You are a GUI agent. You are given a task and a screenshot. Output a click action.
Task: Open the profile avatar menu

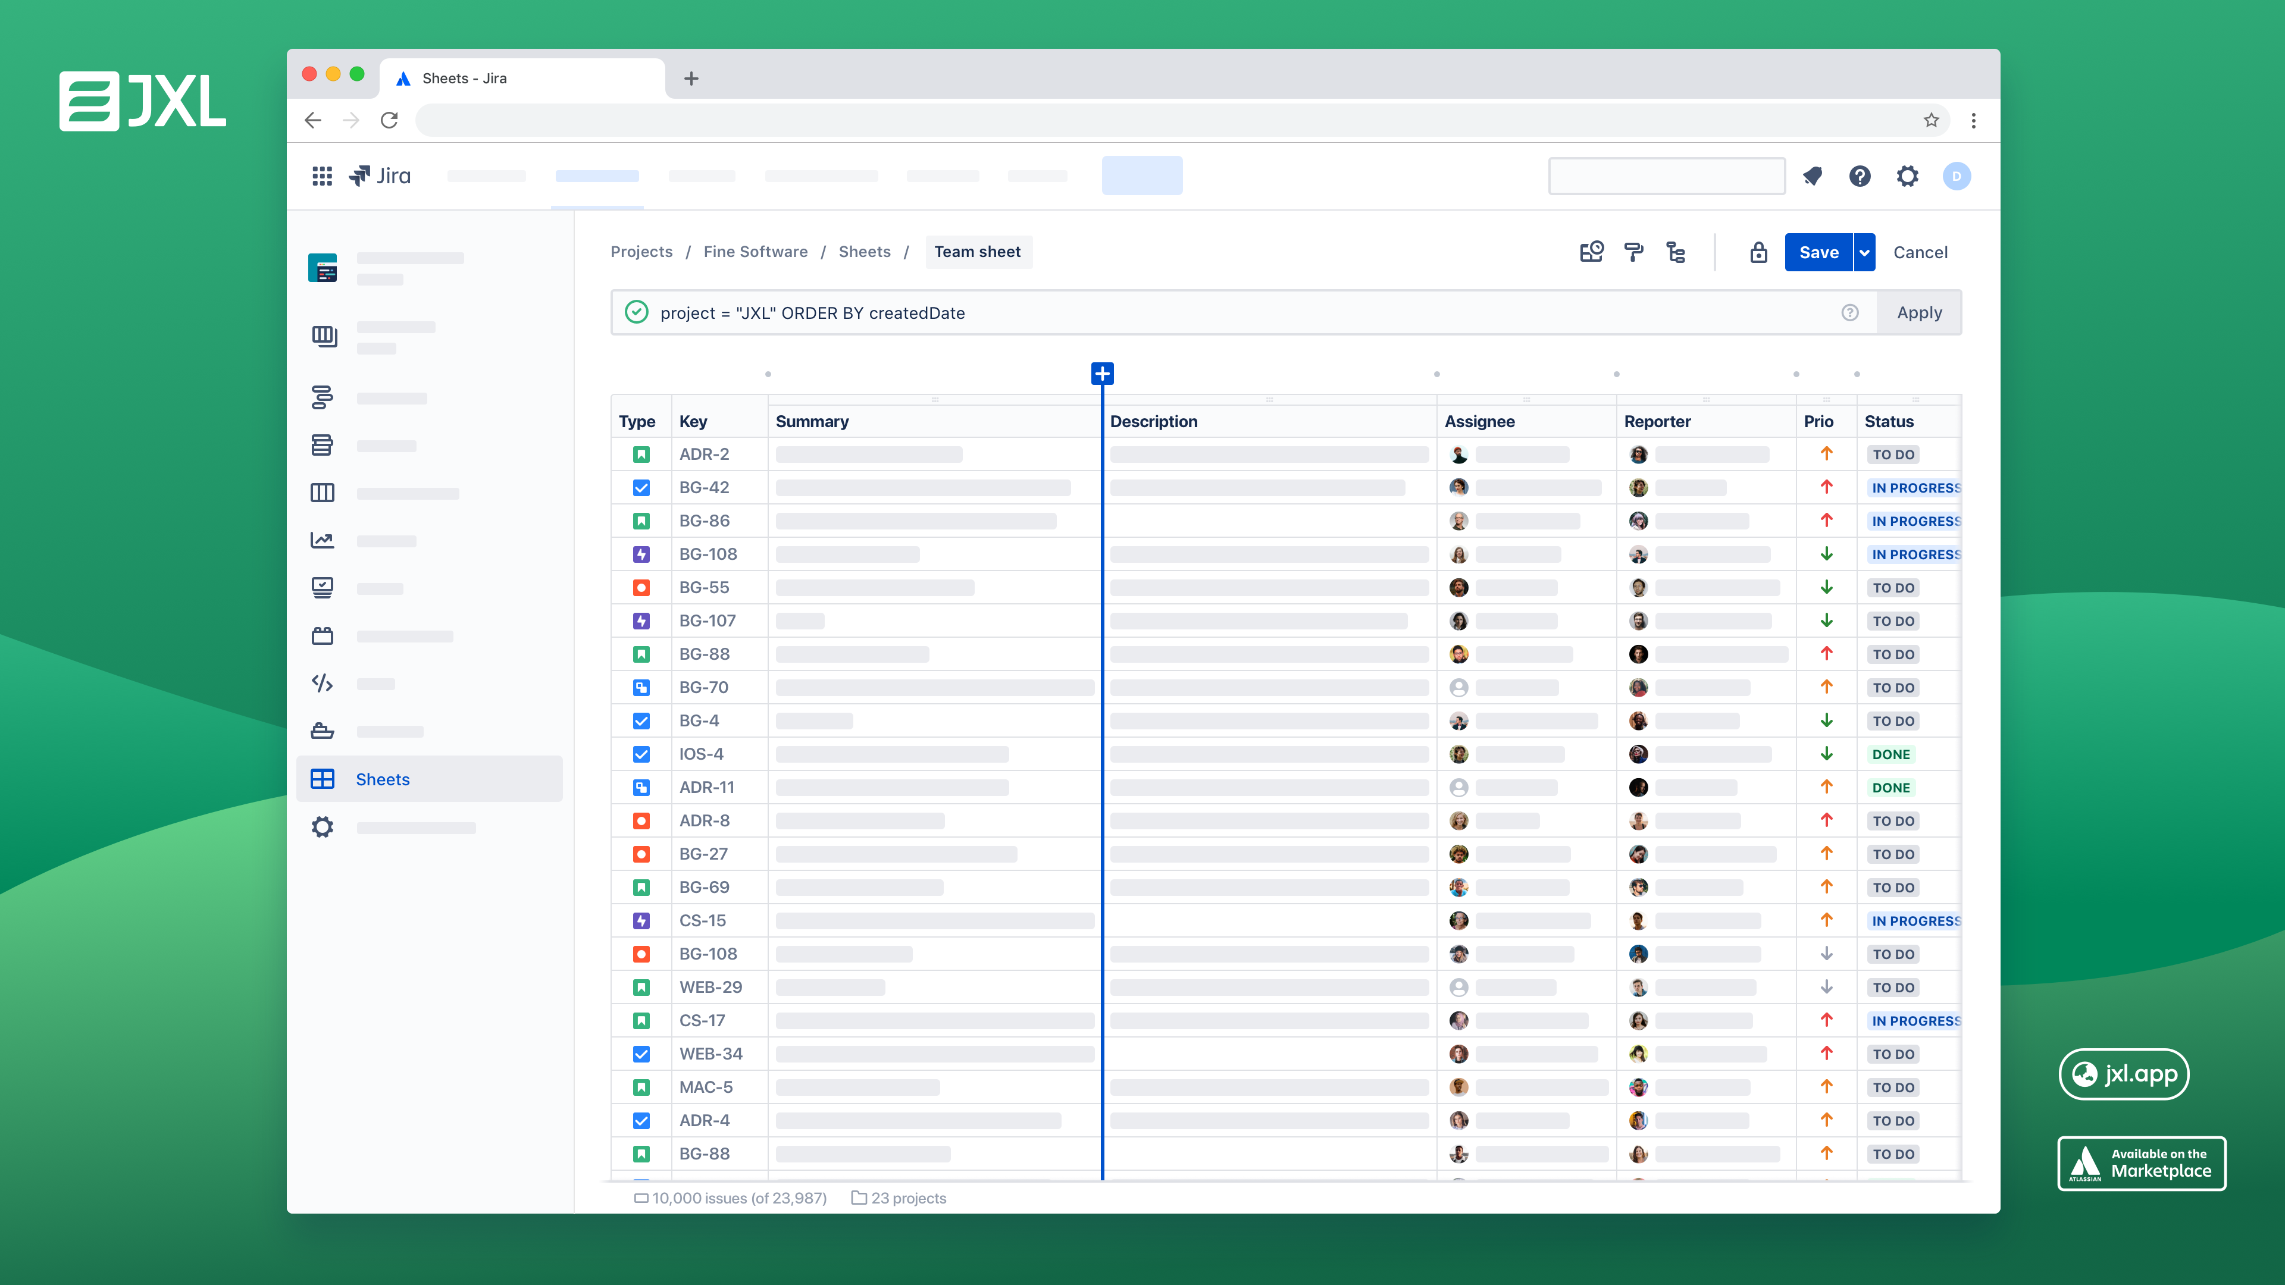[x=1958, y=175]
